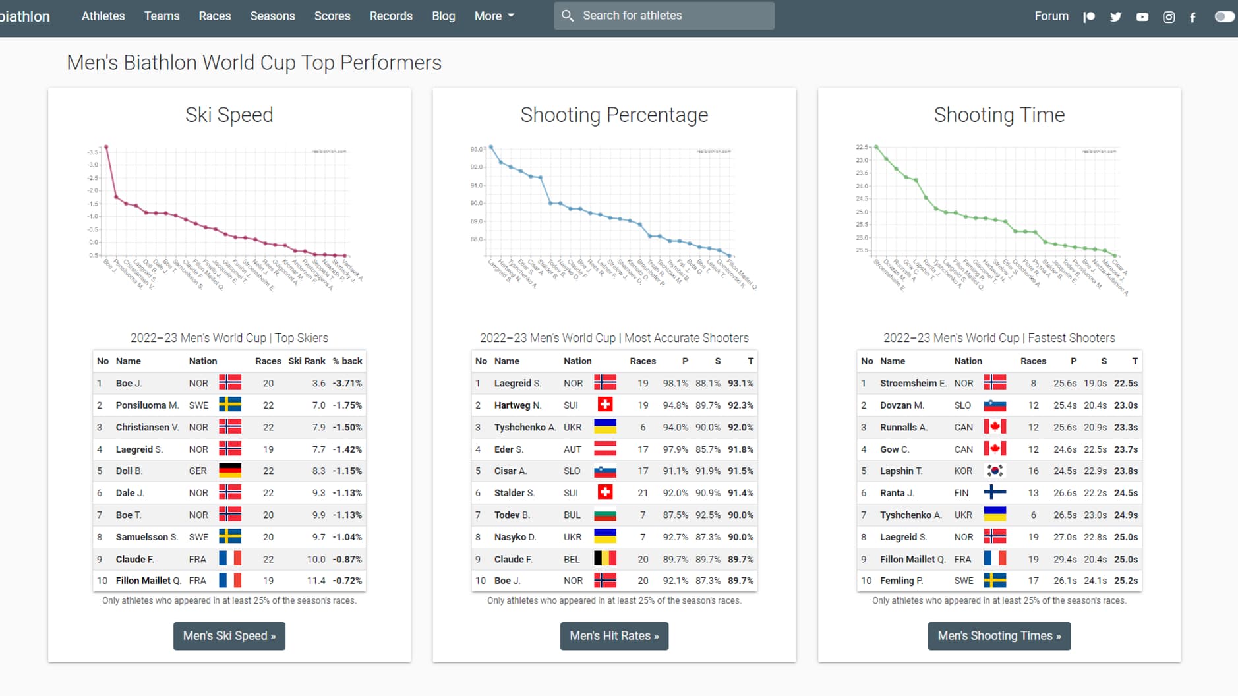Image resolution: width=1238 pixels, height=696 pixels.
Task: Click France flag in Fillon Maillet Q. shooting row
Action: click(x=995, y=559)
